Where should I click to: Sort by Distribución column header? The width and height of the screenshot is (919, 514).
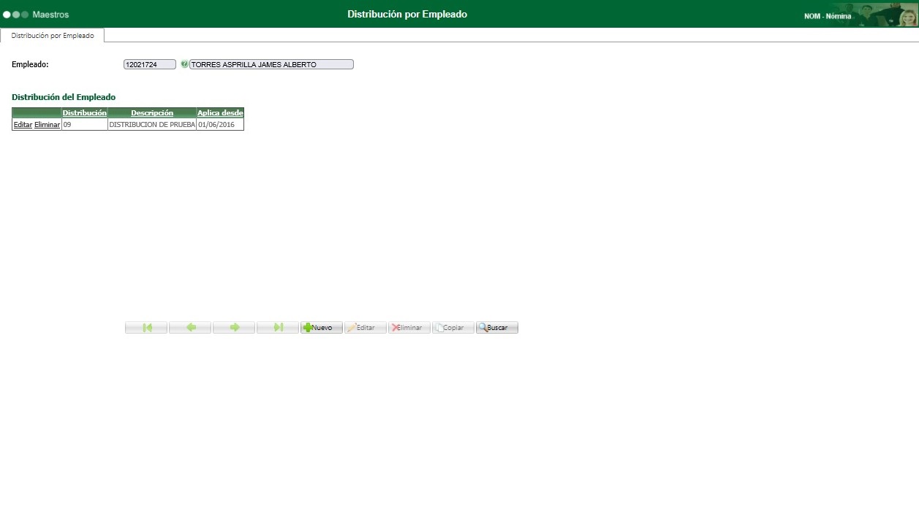[85, 112]
